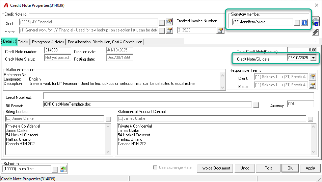Image resolution: width=322 pixels, height=182 pixels.
Task: Click the signatory member info icon
Action: tap(304, 23)
